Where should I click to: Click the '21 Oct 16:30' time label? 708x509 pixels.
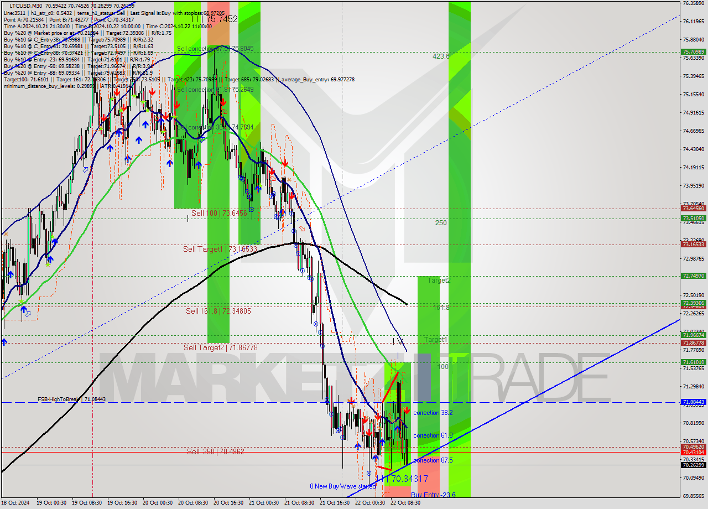[335, 503]
